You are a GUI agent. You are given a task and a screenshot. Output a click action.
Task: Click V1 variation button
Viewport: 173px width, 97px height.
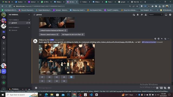tap(42, 81)
